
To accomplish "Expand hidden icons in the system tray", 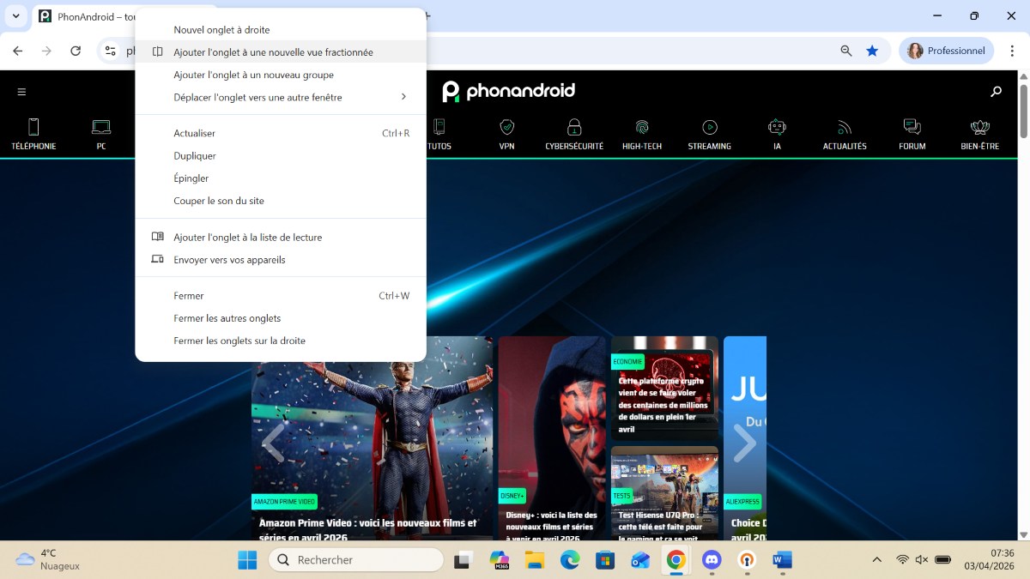I will [x=876, y=560].
